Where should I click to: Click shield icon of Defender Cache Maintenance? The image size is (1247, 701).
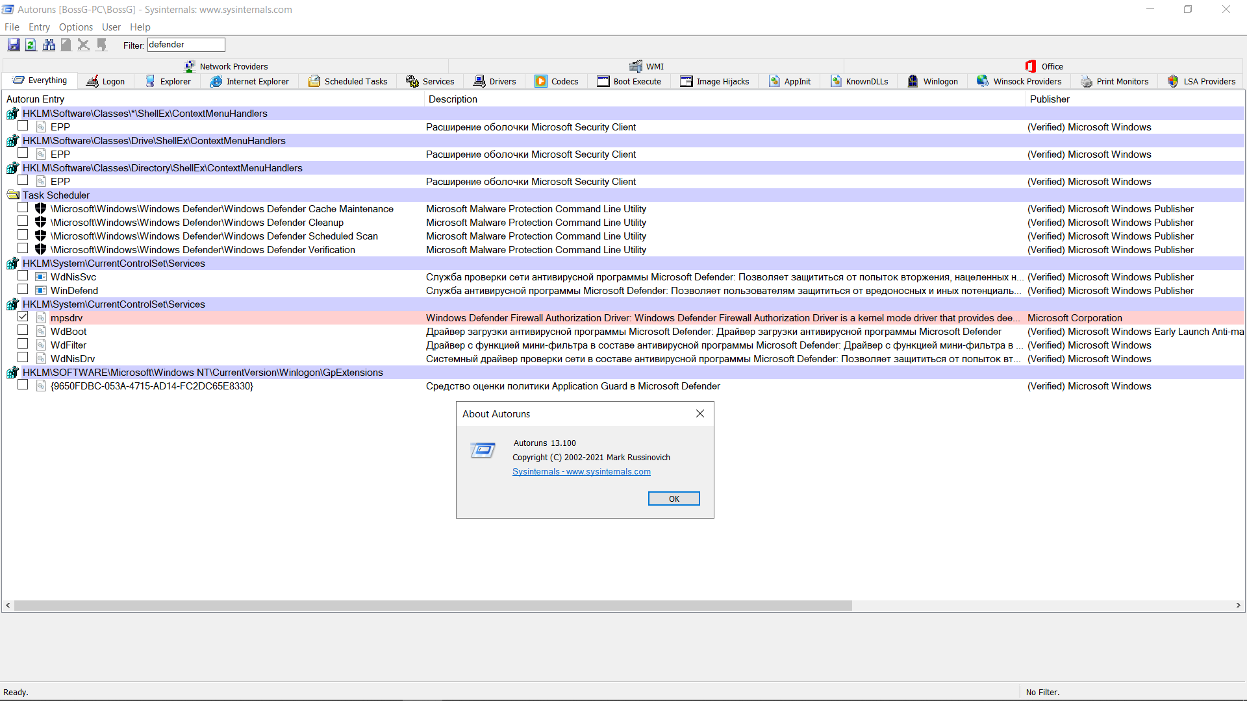[x=40, y=209]
